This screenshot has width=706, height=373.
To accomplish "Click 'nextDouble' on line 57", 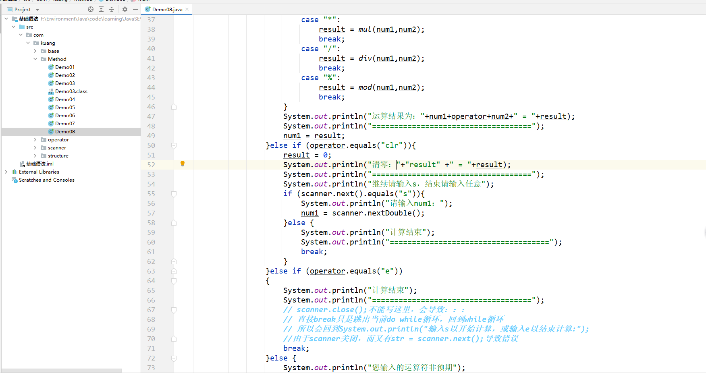I will click(389, 213).
